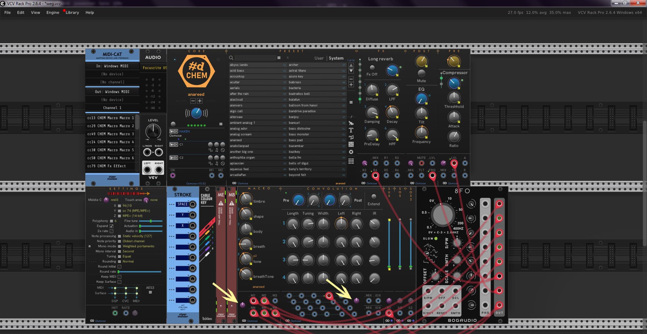Click the gear icon in preset sidebar
Image resolution: width=647 pixels, height=334 pixels.
coord(351,152)
